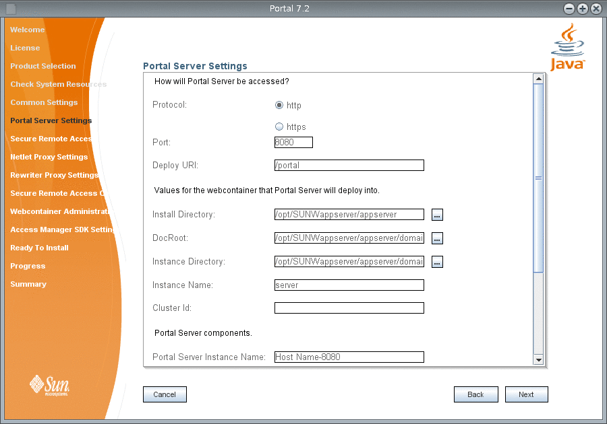Click the empty Cluster Id field
Viewport: 607px width, 424px height.
tap(349, 308)
